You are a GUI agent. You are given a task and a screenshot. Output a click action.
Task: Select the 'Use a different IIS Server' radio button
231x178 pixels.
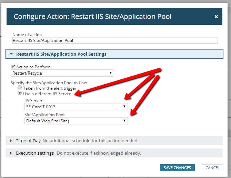click(20, 93)
